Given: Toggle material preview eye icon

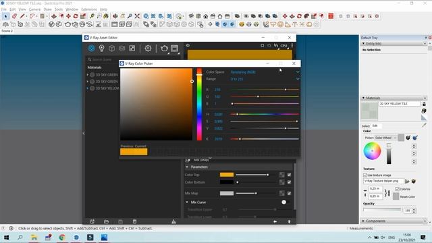Looking at the screenshot, I should (188, 45).
